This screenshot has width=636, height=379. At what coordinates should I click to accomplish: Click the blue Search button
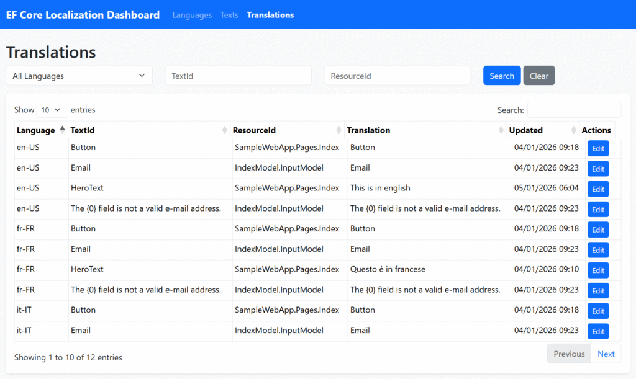[502, 76]
